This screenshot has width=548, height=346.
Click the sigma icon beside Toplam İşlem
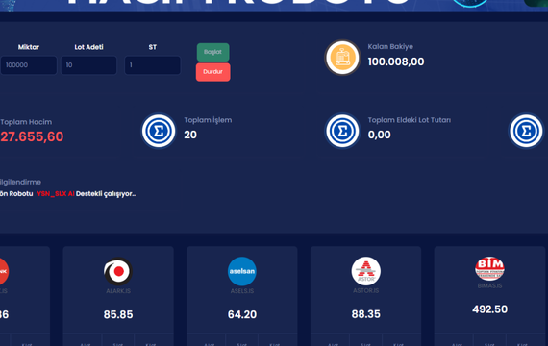coord(159,131)
